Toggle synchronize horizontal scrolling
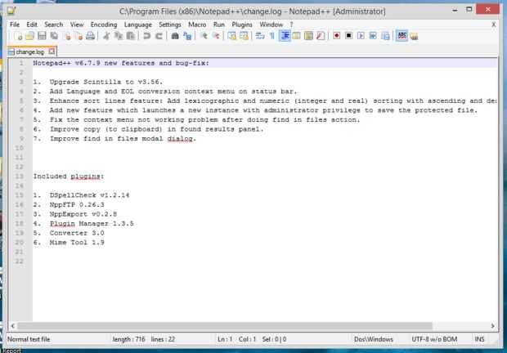 245,36
